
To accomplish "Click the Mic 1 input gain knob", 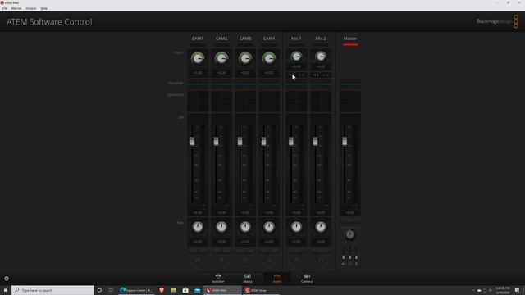I will 296,57.
